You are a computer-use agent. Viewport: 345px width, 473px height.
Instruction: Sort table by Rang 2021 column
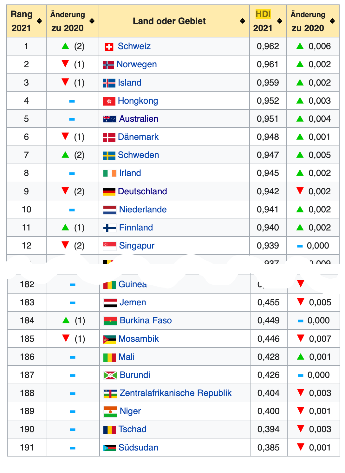39,21
